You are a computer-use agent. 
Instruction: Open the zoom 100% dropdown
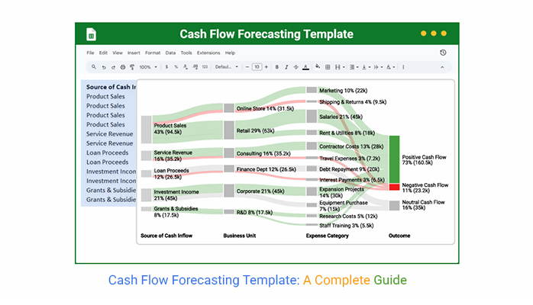pyautogui.click(x=147, y=66)
